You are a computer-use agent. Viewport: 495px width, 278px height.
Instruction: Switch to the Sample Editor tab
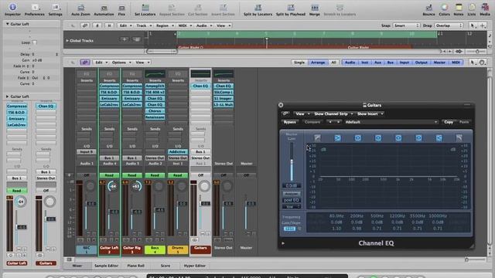click(106, 266)
